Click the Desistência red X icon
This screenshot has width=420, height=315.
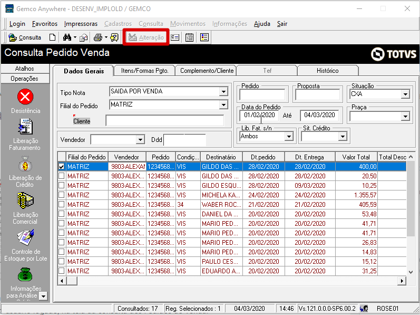25,97
